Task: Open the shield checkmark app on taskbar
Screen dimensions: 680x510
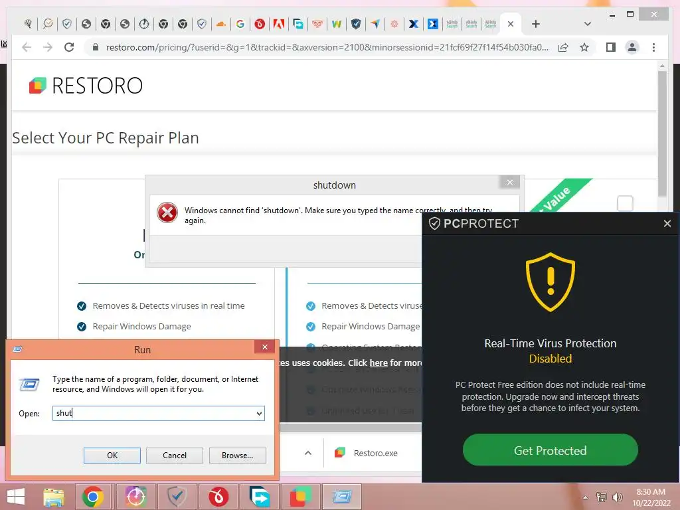Action: 177,497
